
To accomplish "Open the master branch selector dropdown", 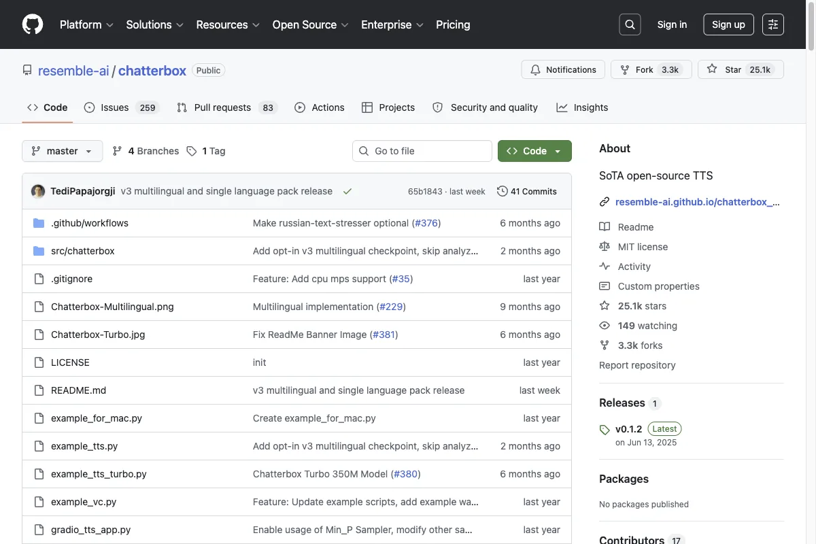I will click(63, 151).
